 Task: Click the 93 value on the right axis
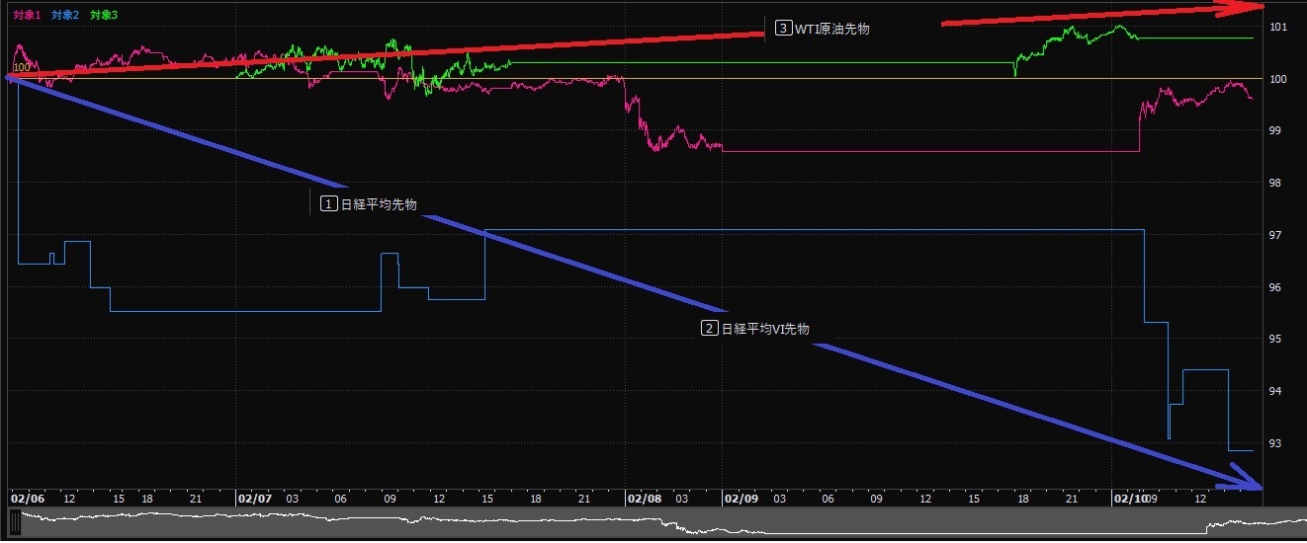1276,443
